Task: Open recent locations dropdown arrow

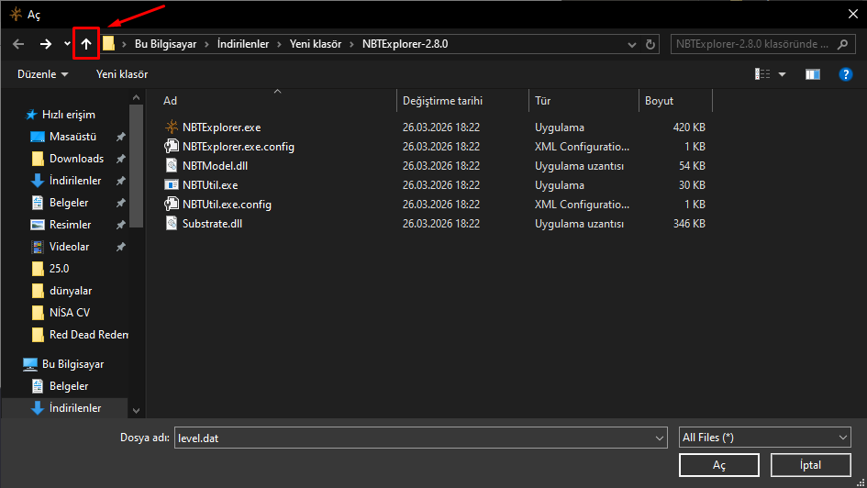Action: 67,44
